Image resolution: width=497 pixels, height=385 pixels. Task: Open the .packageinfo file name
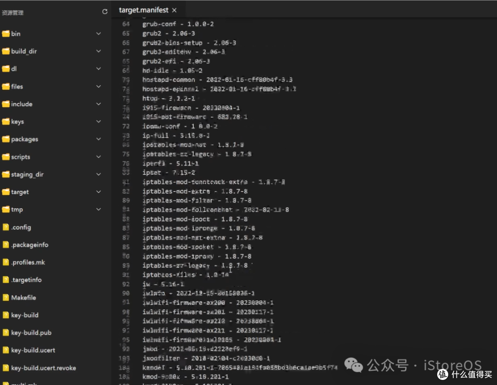coord(30,245)
